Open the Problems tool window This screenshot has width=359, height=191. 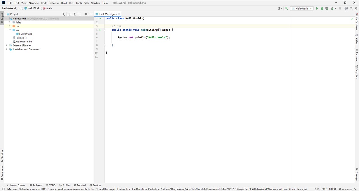click(x=36, y=185)
